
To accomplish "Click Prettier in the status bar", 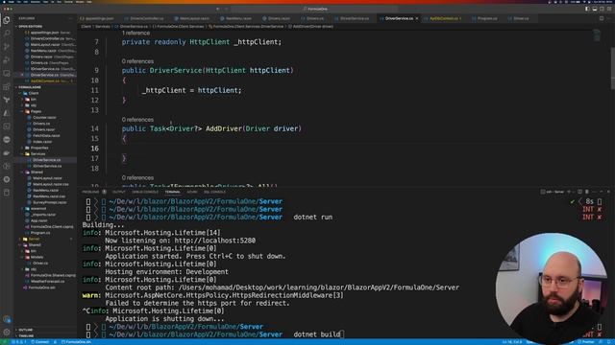I will tap(586, 342).
